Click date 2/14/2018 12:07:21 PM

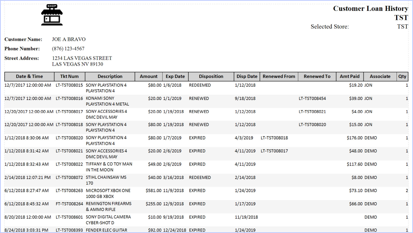pos(27,178)
